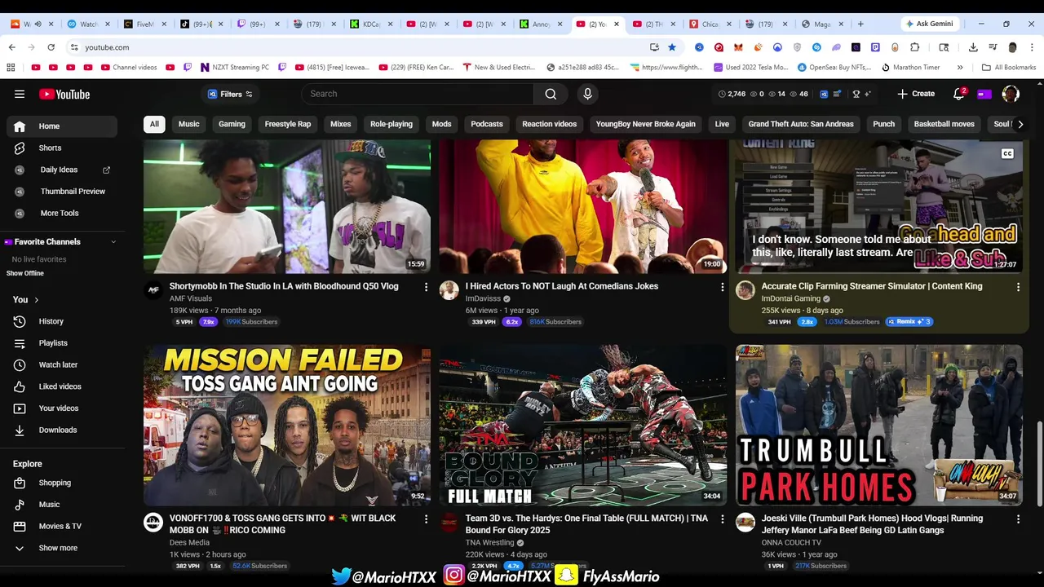Open Liked videos in sidebar
This screenshot has height=587, width=1044.
point(62,386)
